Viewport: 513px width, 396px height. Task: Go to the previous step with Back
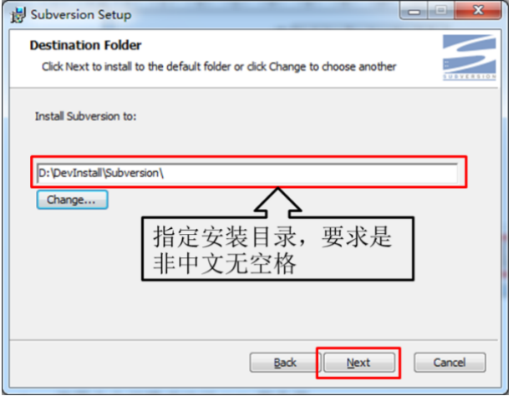point(284,363)
